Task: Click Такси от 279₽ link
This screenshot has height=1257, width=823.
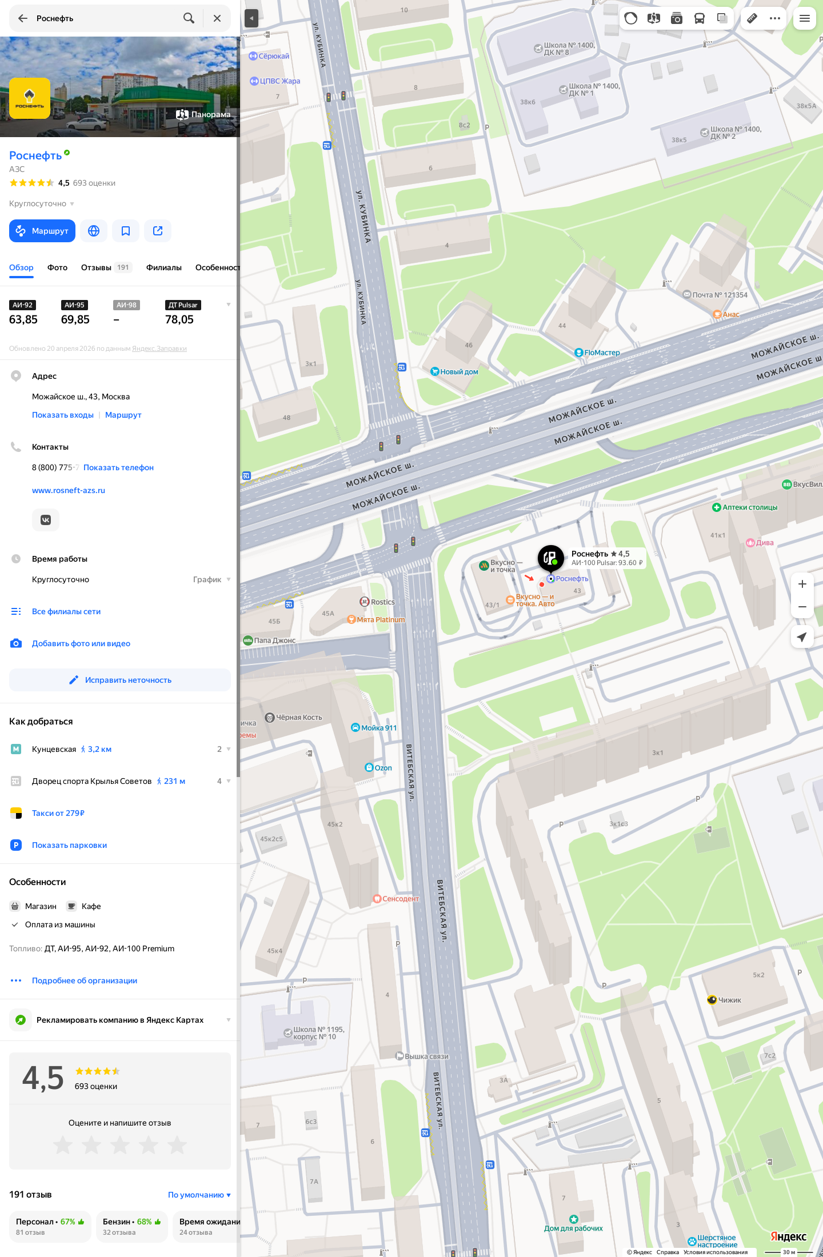Action: [x=58, y=813]
